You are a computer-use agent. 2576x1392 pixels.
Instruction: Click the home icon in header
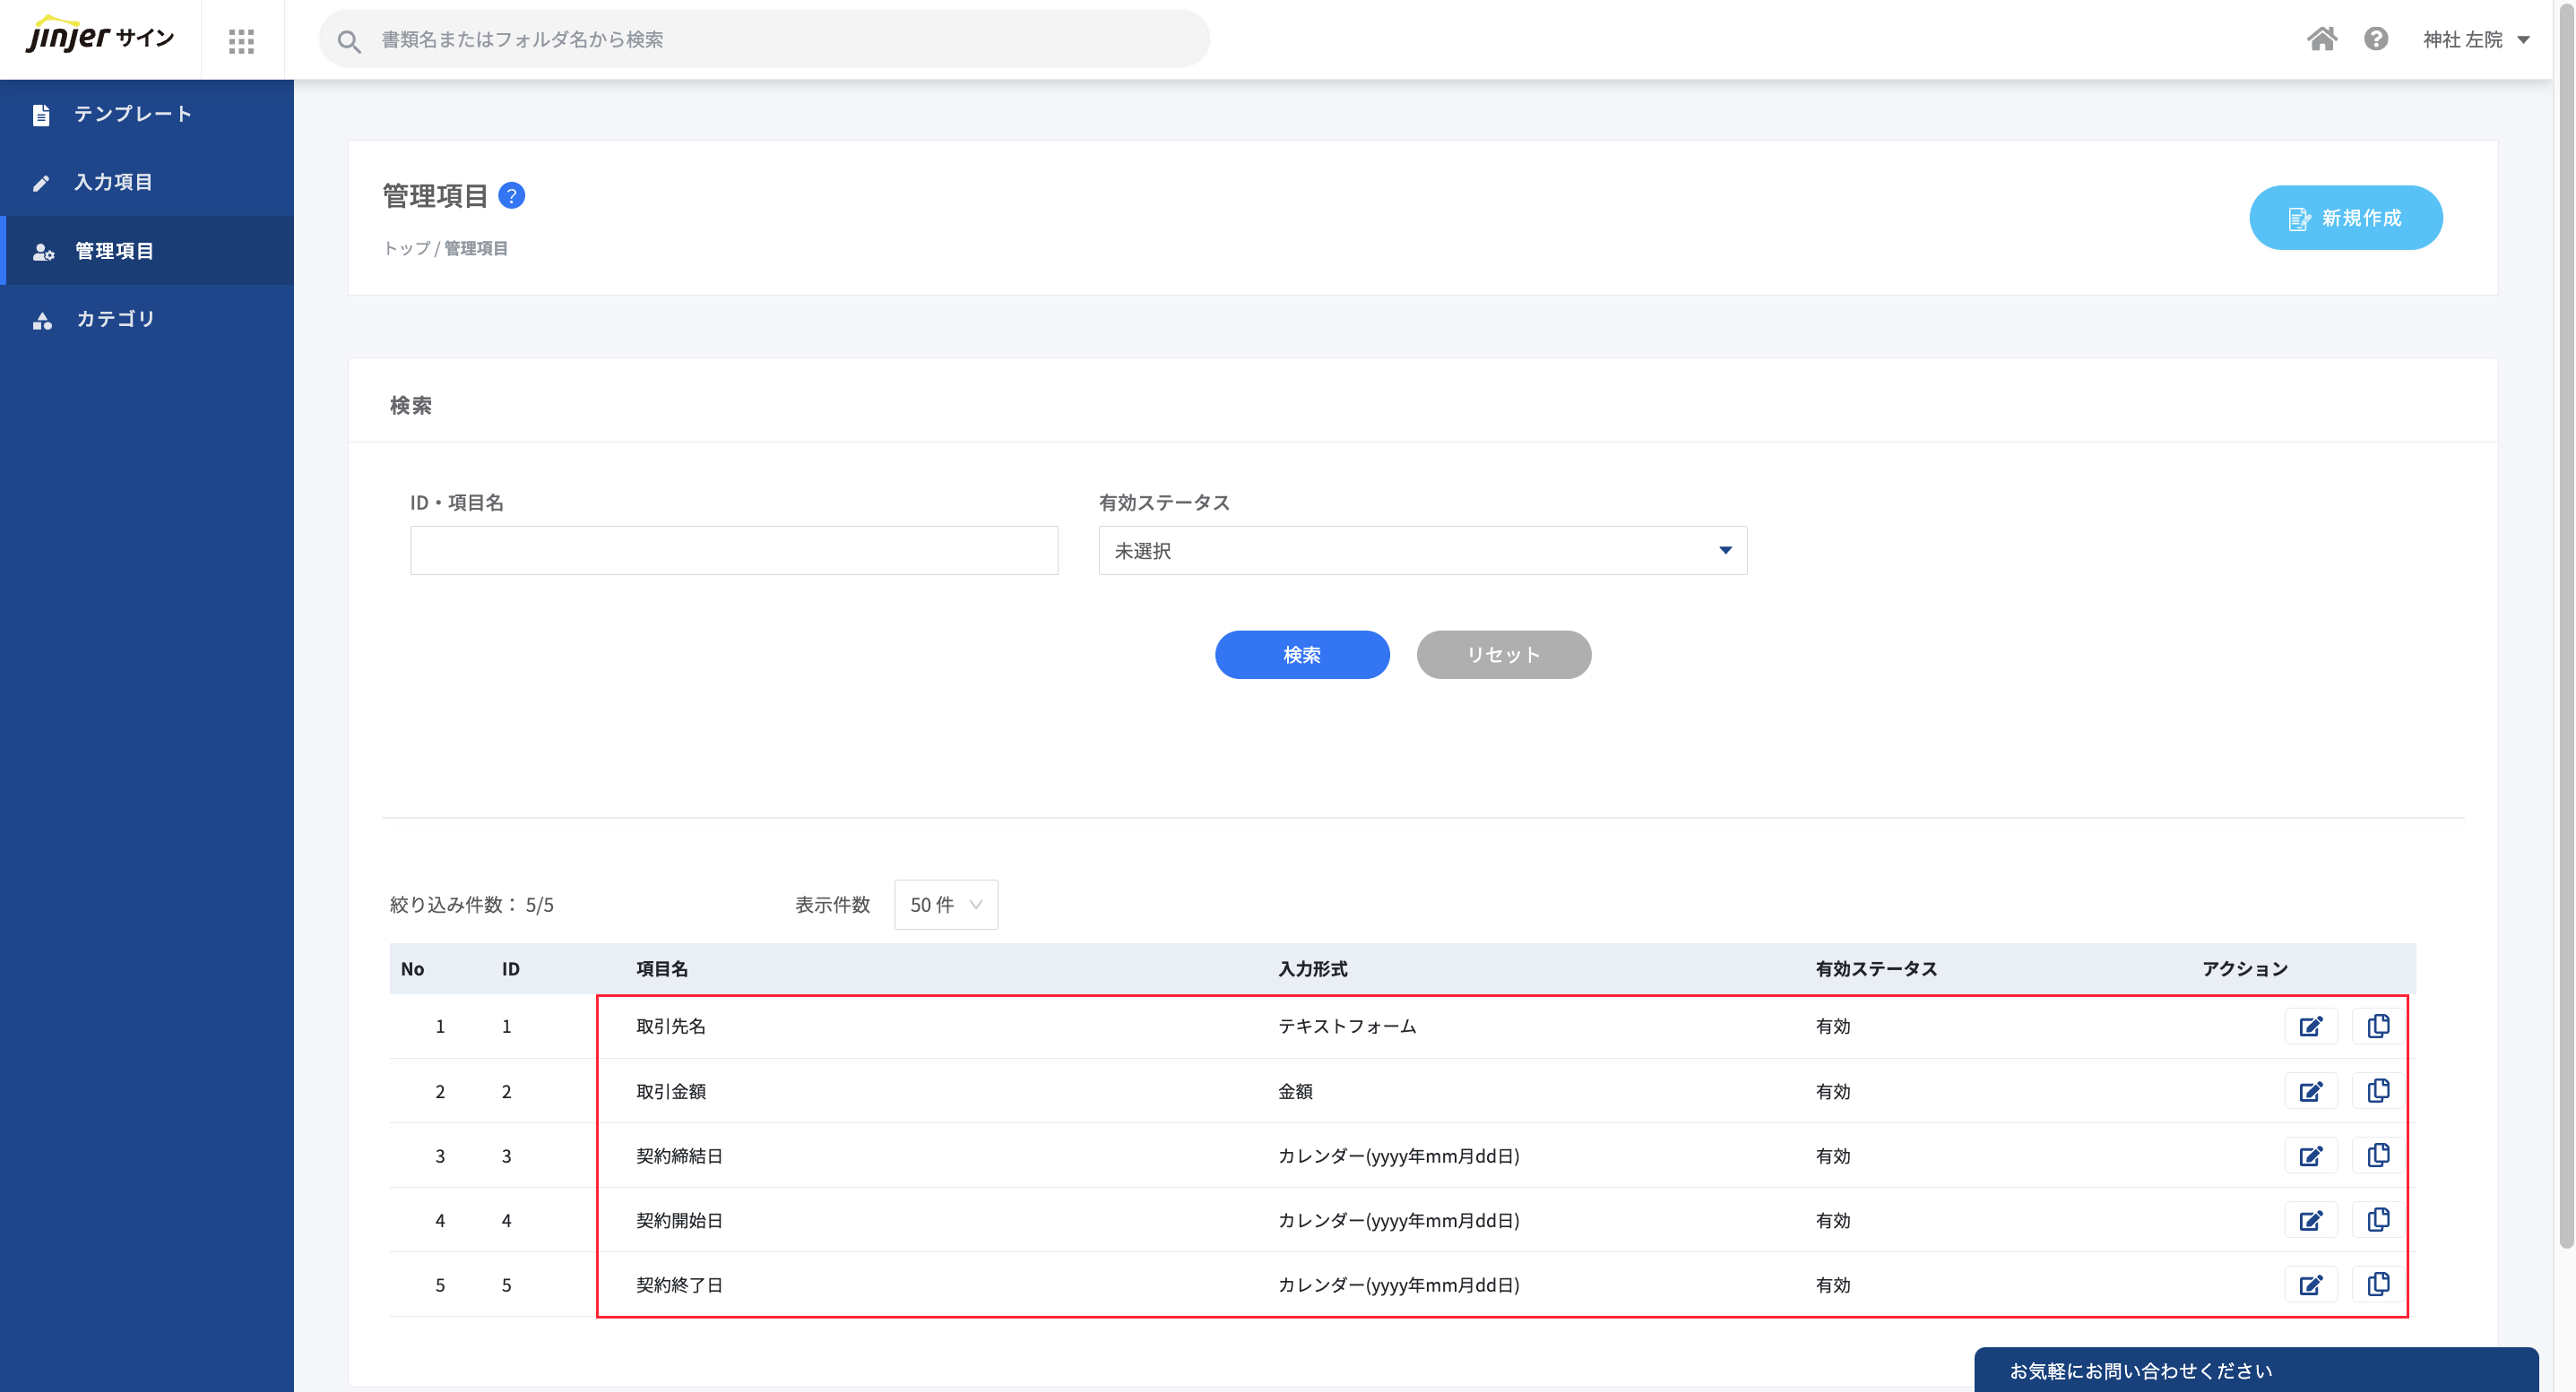tap(2321, 39)
